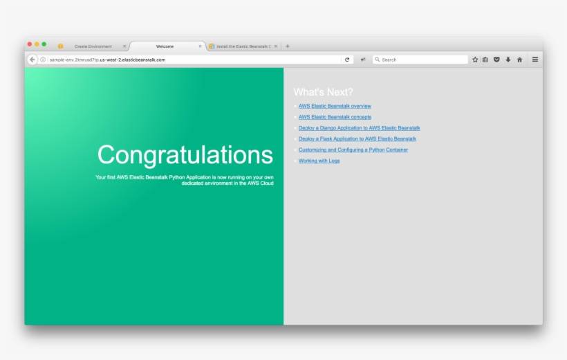Open the site information icon in address bar
The height and width of the screenshot is (360, 567).
(x=43, y=60)
